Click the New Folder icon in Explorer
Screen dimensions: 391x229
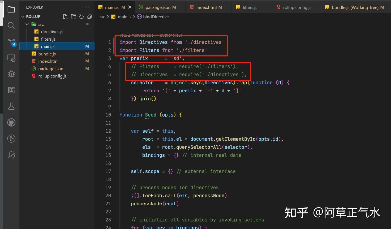pos(73,17)
